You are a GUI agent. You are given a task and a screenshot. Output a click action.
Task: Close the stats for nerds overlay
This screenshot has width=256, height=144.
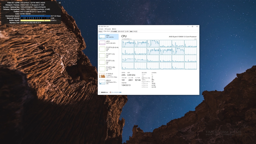[x=60, y=3]
